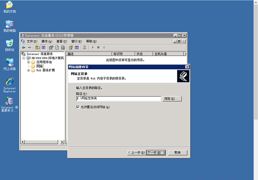Toggle the show/hide console tree icon

click(44, 48)
